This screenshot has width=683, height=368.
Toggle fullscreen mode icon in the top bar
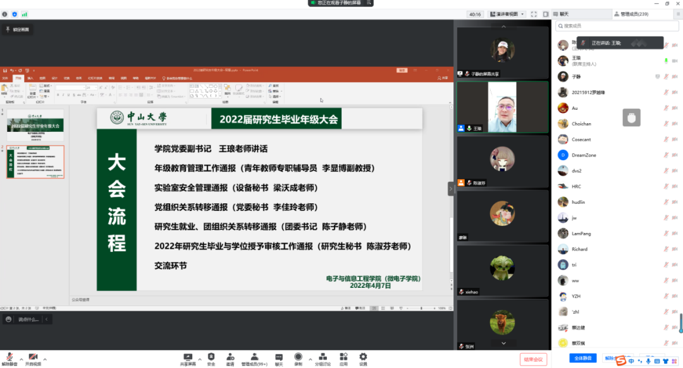[534, 14]
